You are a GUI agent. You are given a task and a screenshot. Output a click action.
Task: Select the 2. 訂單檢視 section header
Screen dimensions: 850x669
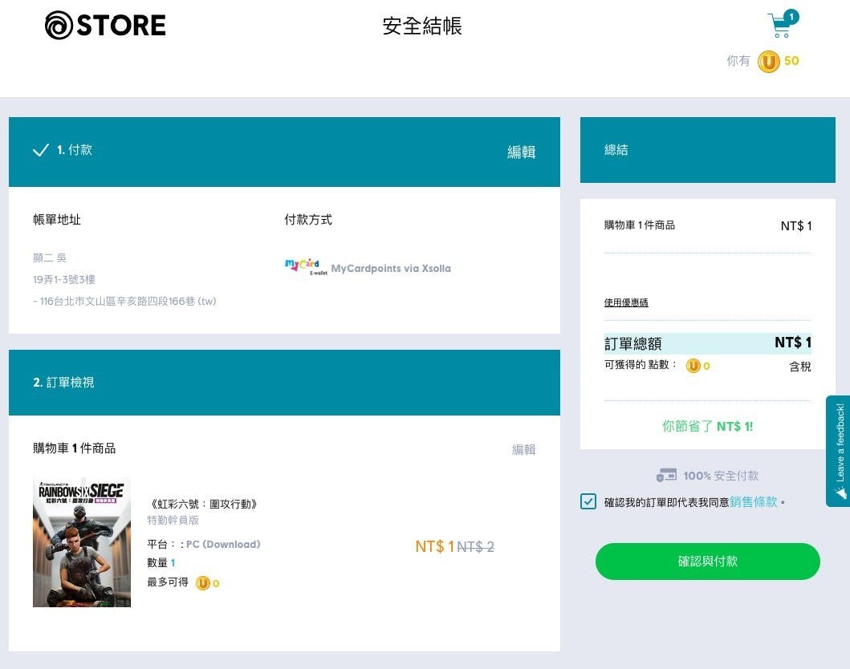pos(284,383)
